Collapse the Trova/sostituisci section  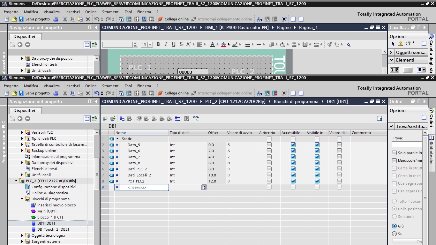(392, 126)
